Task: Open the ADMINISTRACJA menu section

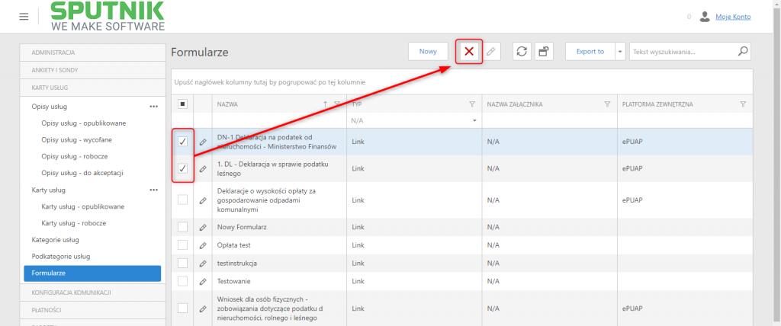Action: [92, 53]
